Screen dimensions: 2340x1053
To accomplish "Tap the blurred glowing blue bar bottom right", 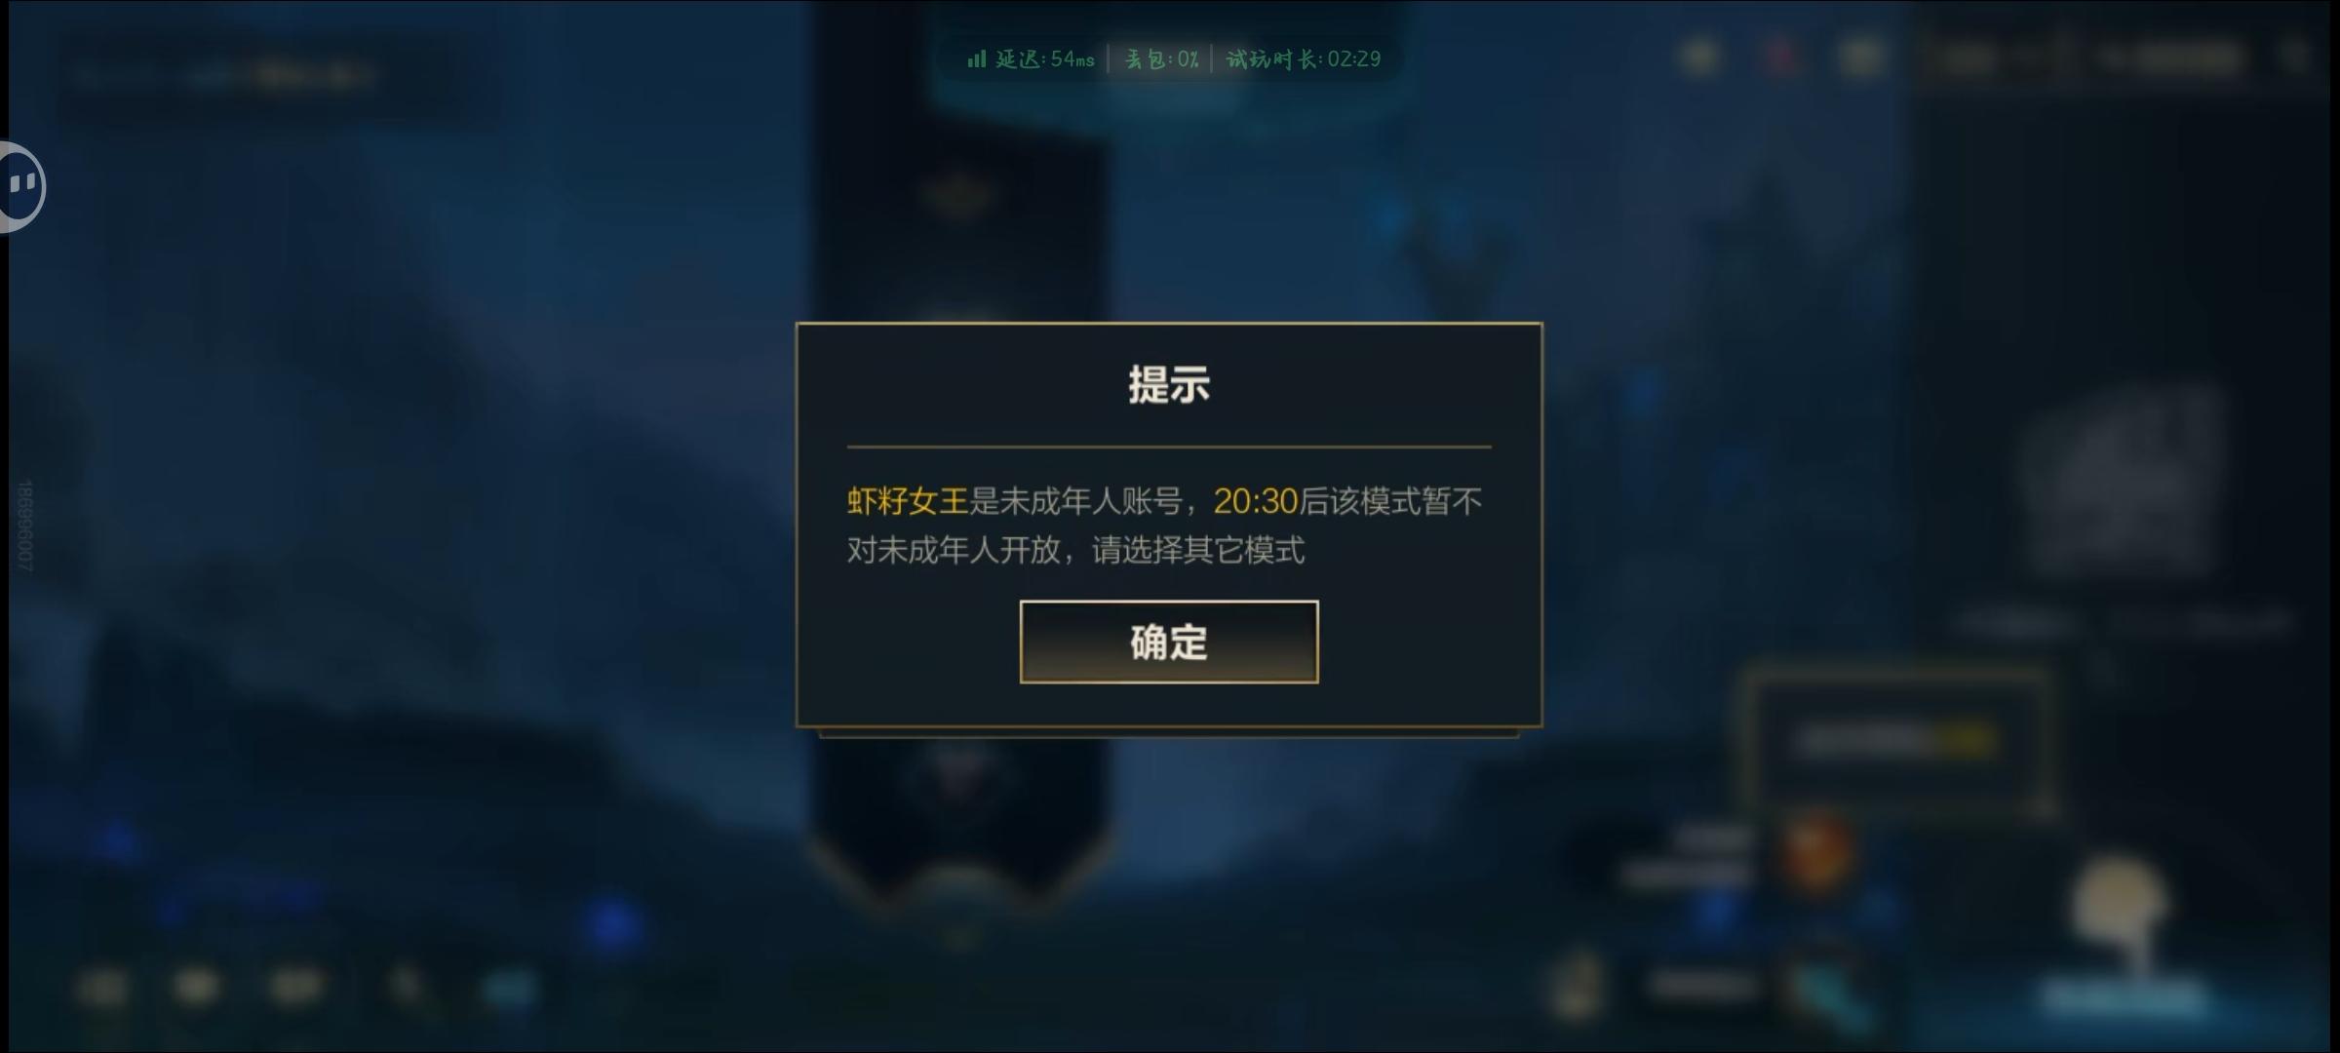I will pyautogui.click(x=2122, y=998).
